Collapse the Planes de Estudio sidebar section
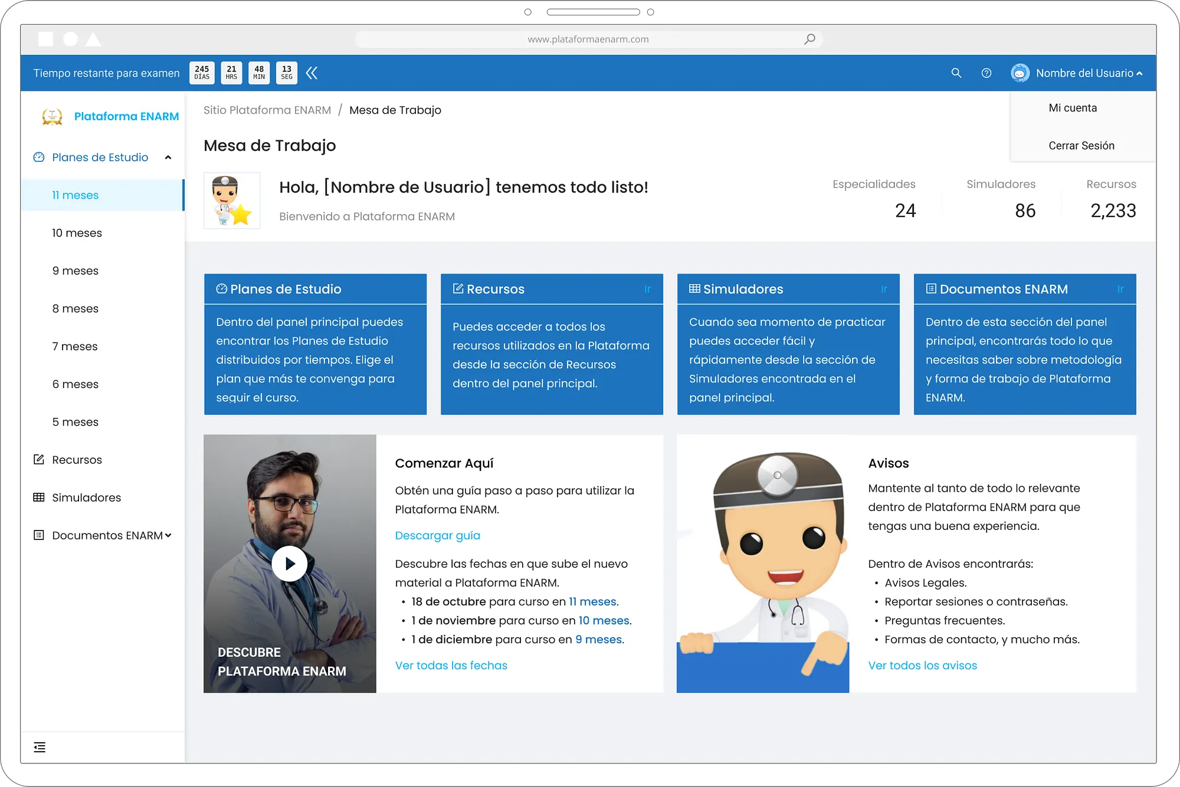 click(168, 157)
